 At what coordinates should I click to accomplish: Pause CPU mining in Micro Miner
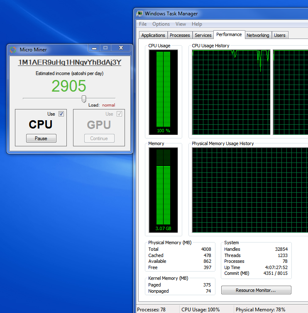41,138
